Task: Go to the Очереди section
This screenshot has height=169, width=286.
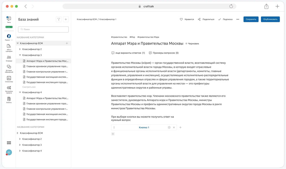Action: point(9,59)
